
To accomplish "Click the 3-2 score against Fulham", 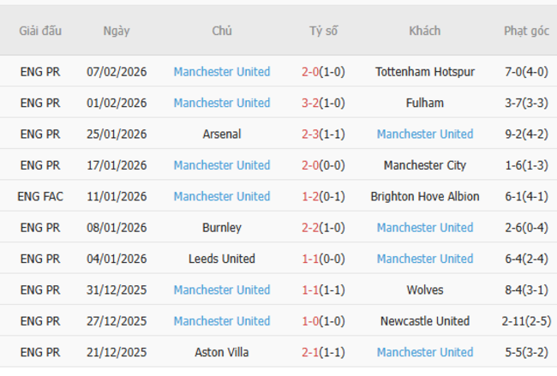I will click(310, 103).
